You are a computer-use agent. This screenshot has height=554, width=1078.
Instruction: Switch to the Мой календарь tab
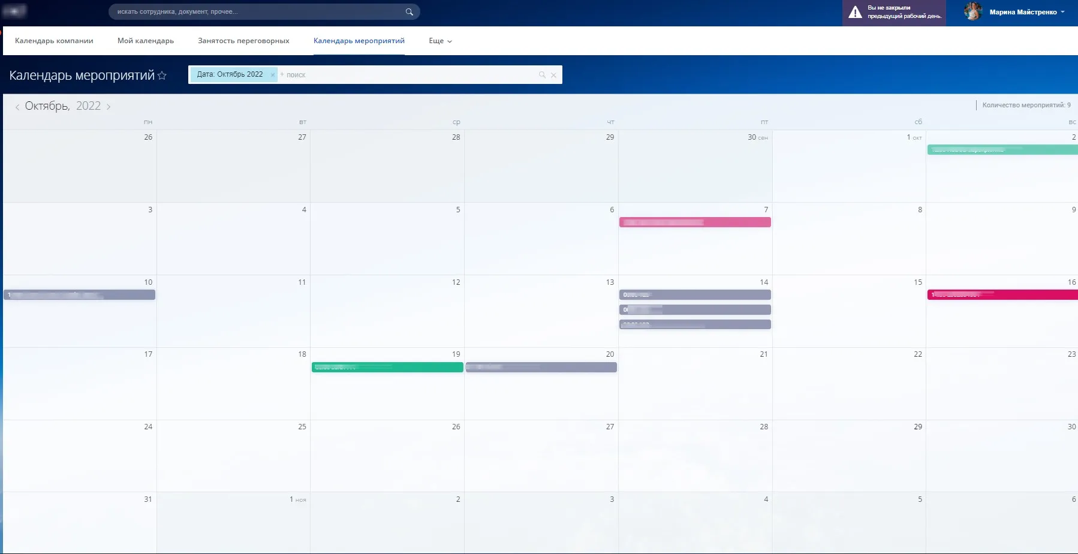[x=146, y=41]
